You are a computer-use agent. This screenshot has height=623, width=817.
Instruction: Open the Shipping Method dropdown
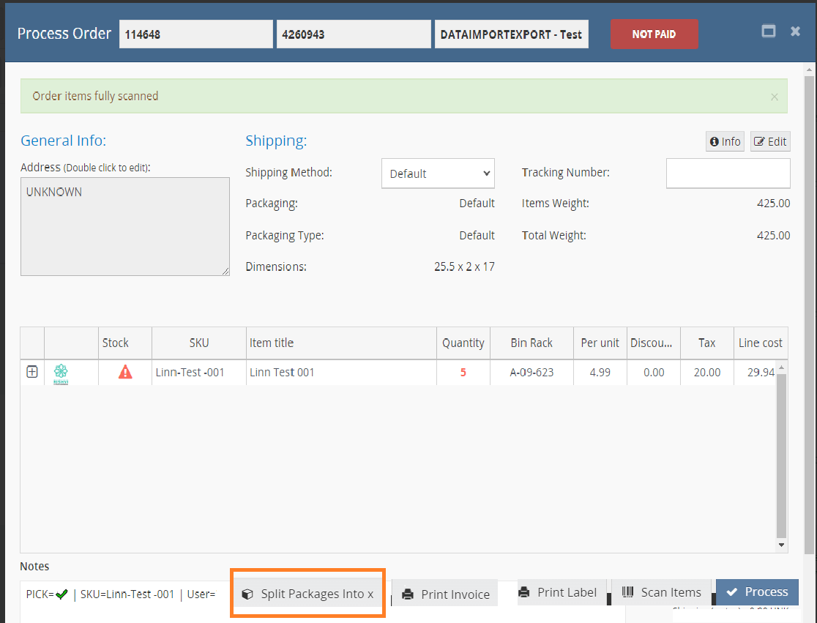[438, 174]
